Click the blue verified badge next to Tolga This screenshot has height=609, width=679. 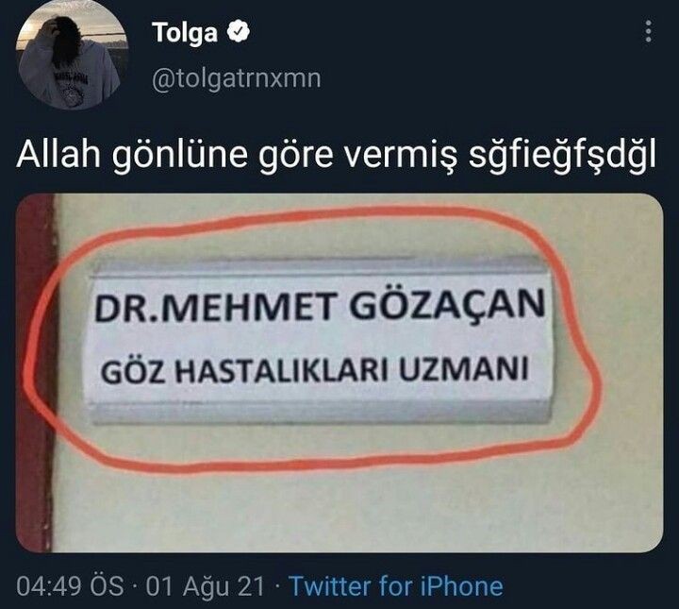(x=239, y=32)
